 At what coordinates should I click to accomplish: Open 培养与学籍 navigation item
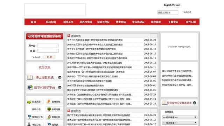click(x=86, y=22)
